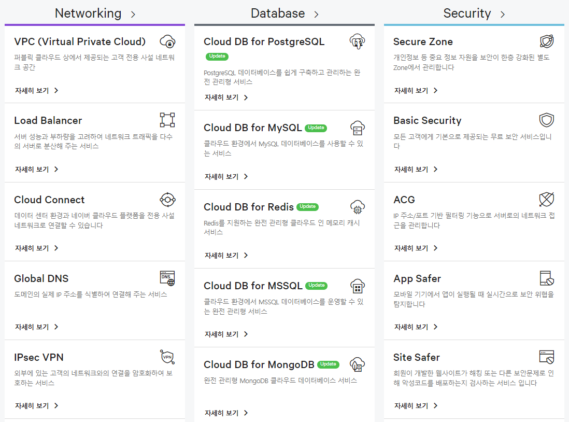Image resolution: width=569 pixels, height=422 pixels.
Task: Click the ACG crossed shield icon
Action: point(547,199)
